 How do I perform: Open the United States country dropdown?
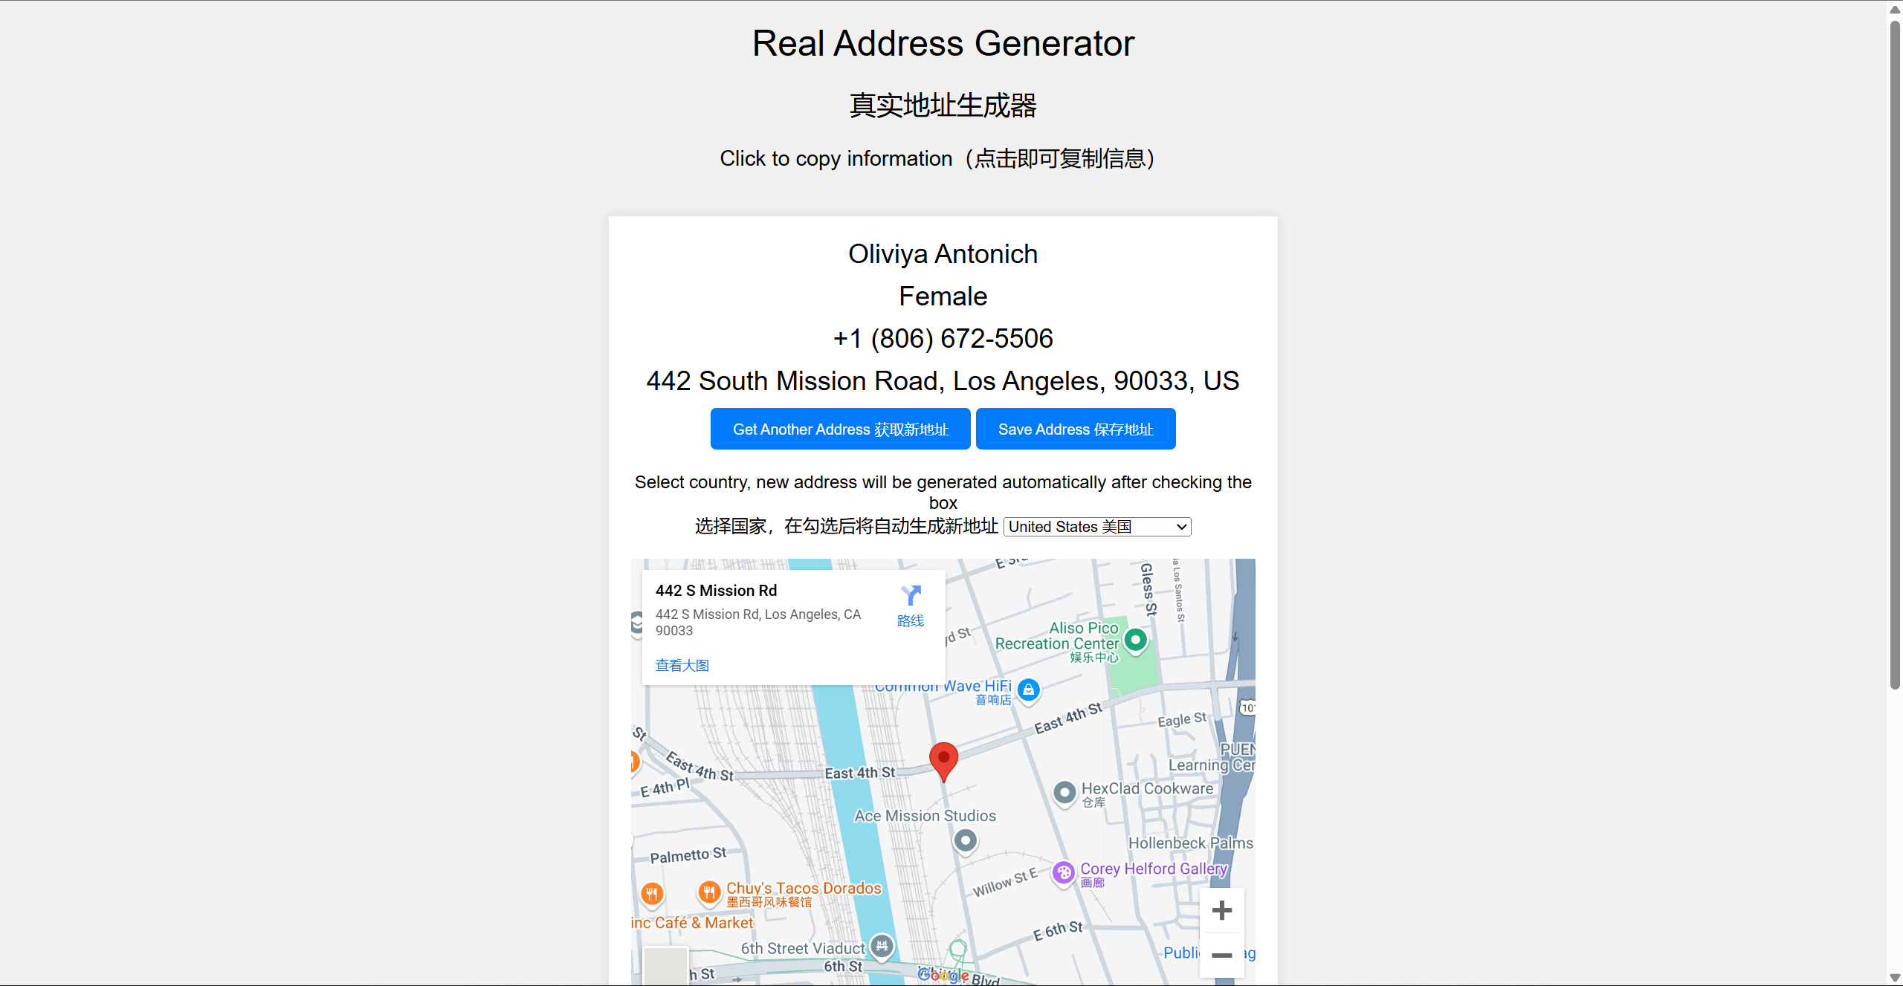(1097, 527)
